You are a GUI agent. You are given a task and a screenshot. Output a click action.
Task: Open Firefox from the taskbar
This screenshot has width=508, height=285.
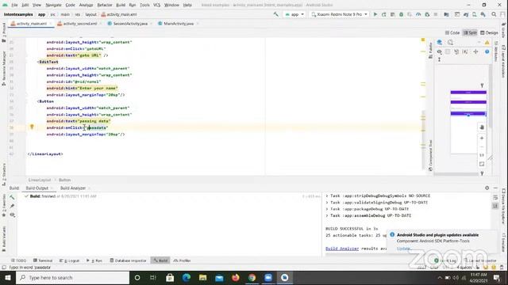click(x=236, y=278)
